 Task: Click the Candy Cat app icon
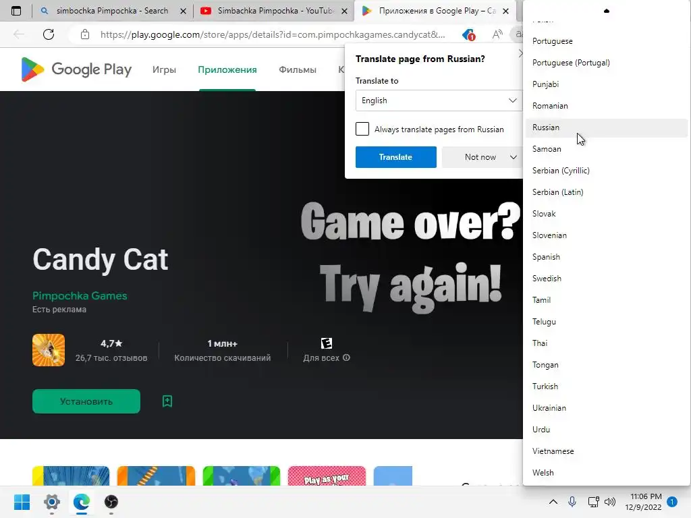point(49,350)
